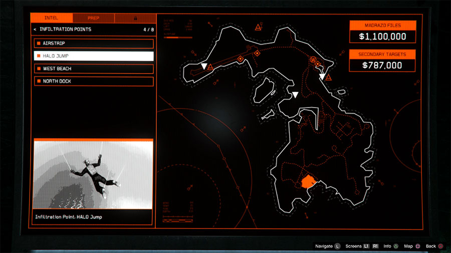Click the orange triangle marker north of island
The width and height of the screenshot is (451, 253).
(258, 26)
